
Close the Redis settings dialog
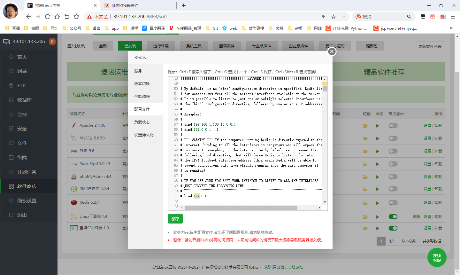332,51
